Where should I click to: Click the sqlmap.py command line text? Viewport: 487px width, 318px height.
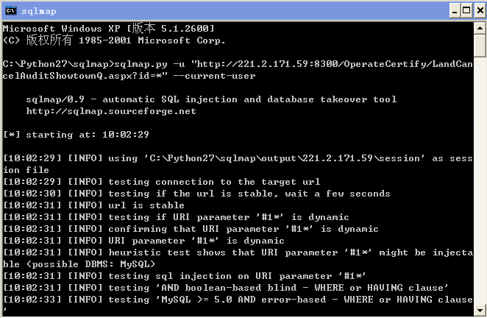[x=238, y=70]
